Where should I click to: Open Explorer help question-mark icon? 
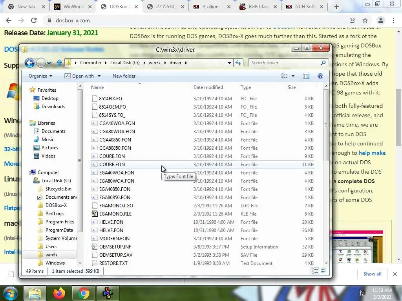(x=320, y=76)
